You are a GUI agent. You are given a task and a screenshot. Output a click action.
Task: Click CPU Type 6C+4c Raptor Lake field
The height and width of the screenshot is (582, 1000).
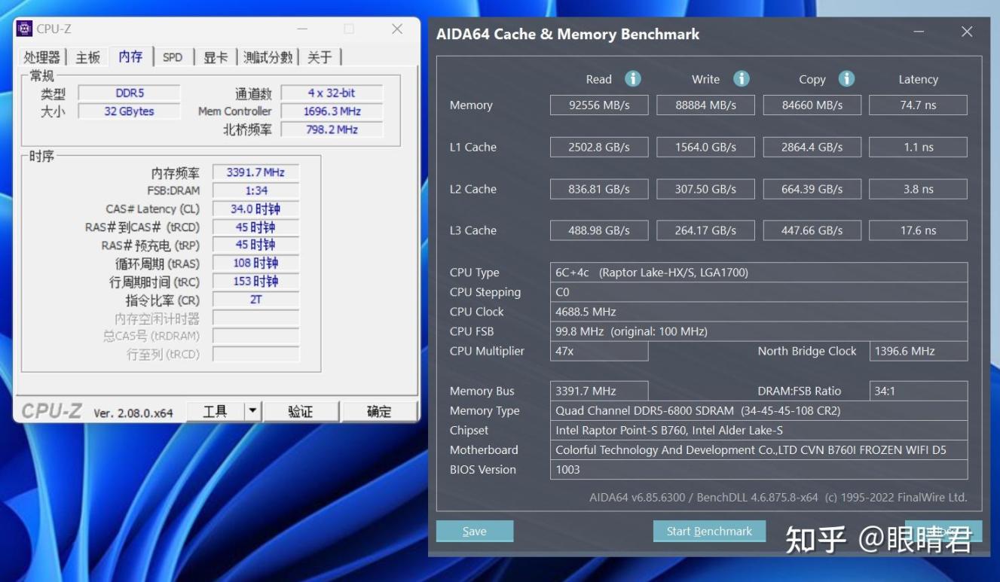tap(759, 273)
